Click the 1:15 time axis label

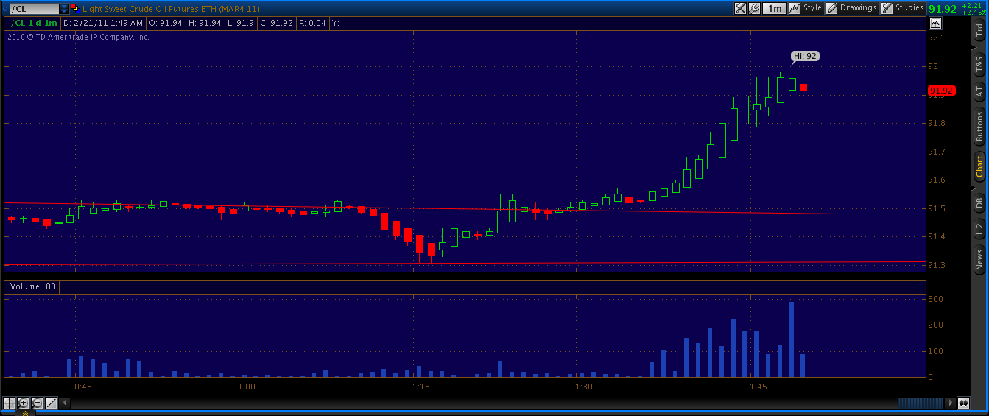pyautogui.click(x=421, y=387)
